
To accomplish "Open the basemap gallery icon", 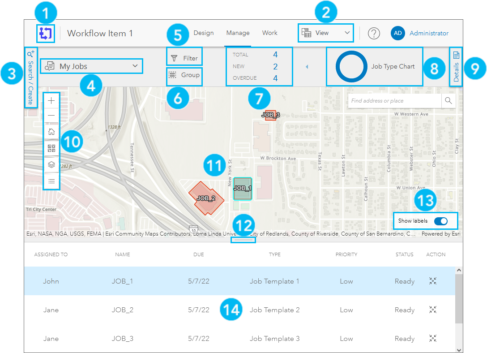I will point(51,148).
